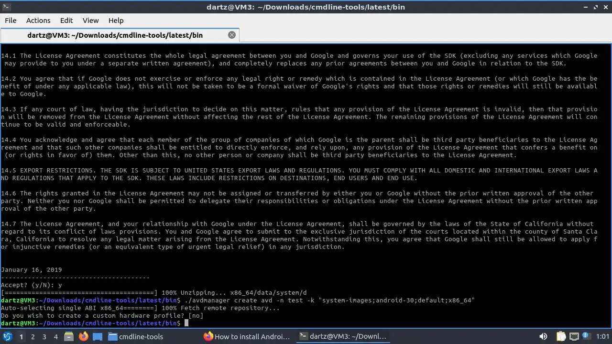Image resolution: width=612 pixels, height=344 pixels.
Task: Click the 1:01 clock in the taskbar
Action: [602, 336]
